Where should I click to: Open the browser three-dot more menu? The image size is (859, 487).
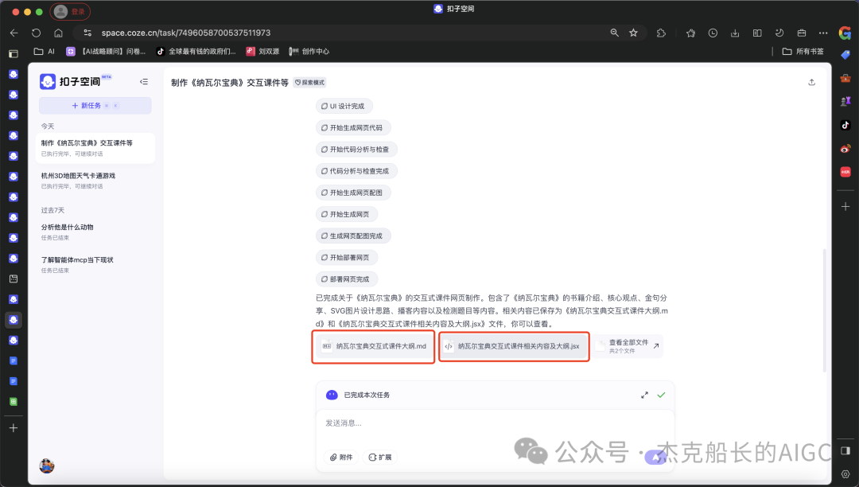tap(823, 33)
